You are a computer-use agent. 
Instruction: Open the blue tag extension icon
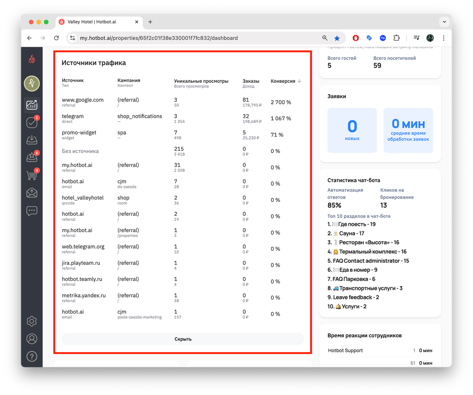click(x=369, y=38)
